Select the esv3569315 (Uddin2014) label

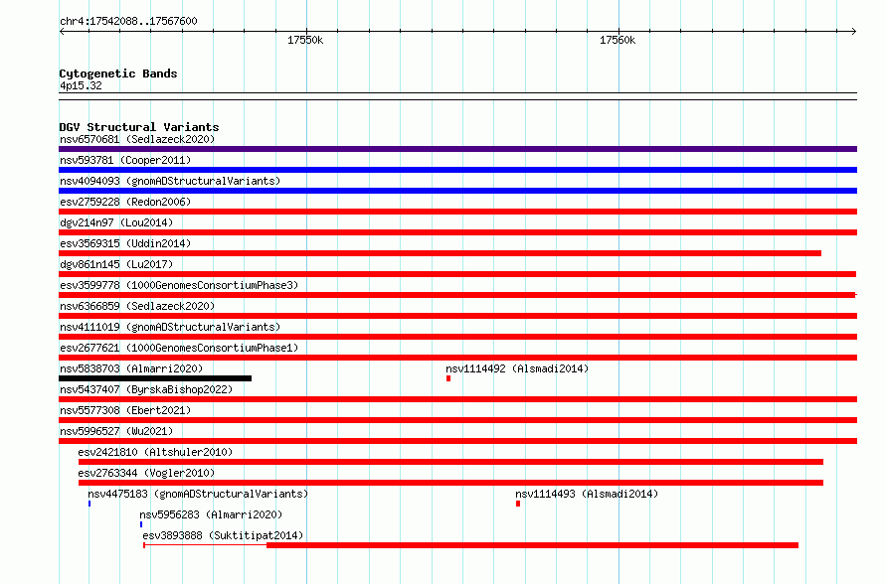[125, 243]
